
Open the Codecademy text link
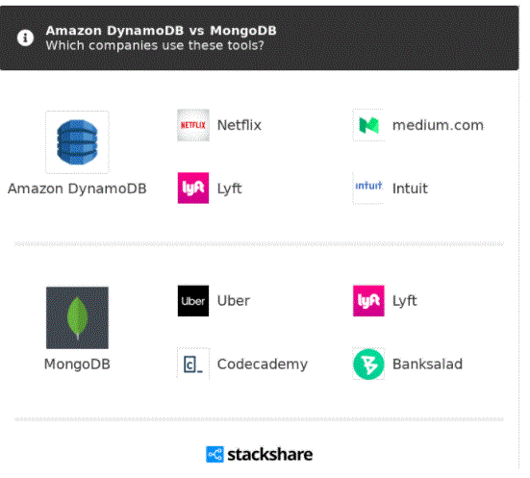(263, 365)
